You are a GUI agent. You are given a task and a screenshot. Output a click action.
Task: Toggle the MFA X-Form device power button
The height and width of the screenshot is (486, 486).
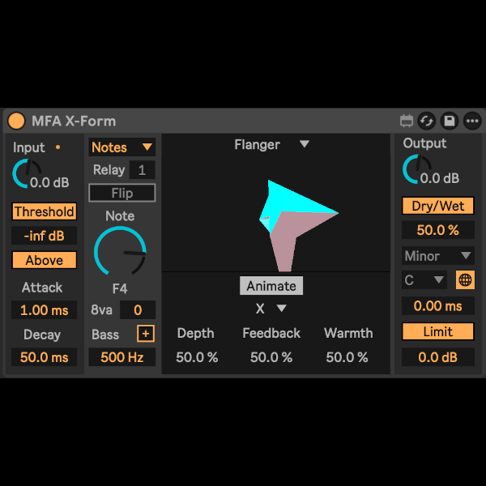(16, 122)
